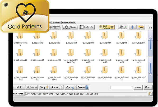Page down with the large blue down arrow
Screen dimensions: 158x107
tap(150, 69)
